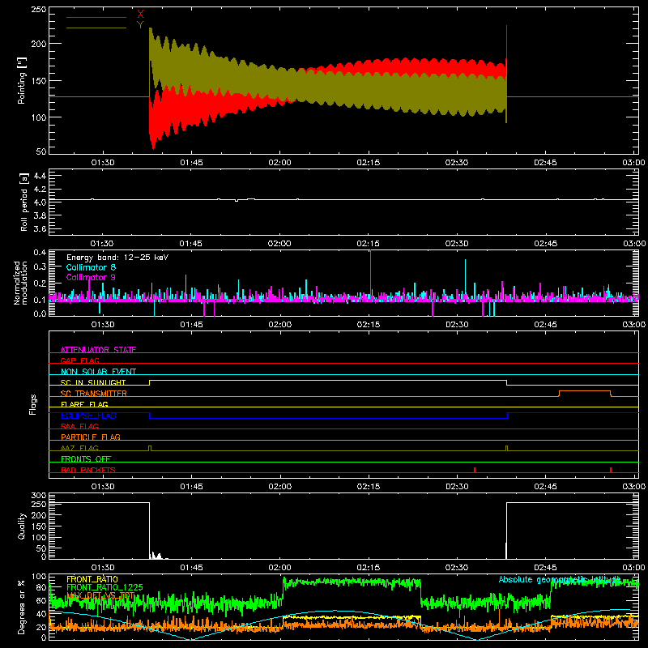
Task: Click the 200 tick on the Pointing axis
Action: 39,44
